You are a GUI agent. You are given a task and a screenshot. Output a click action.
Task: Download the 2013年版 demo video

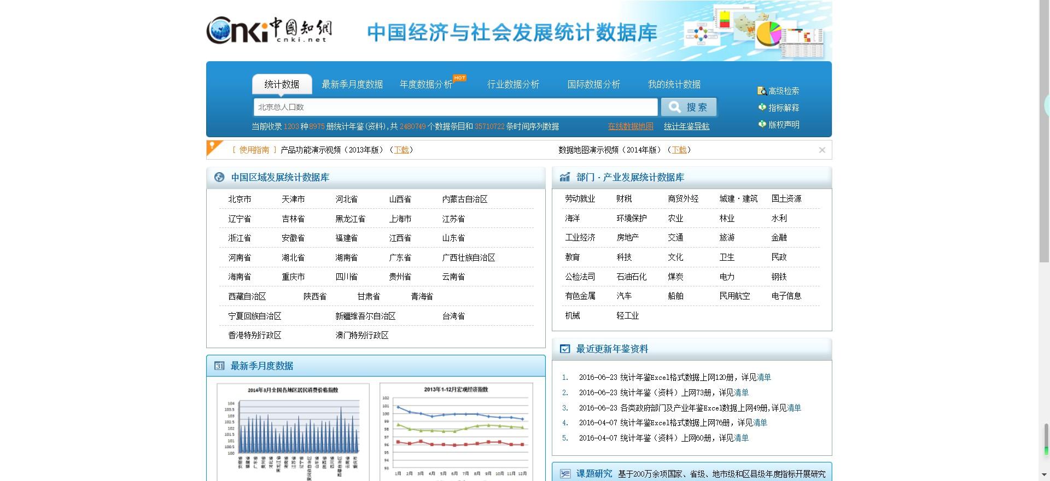click(x=401, y=150)
